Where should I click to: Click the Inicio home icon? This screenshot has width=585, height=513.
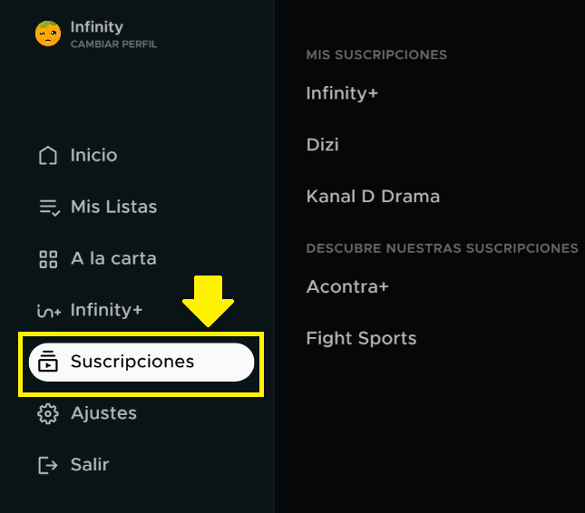click(48, 155)
